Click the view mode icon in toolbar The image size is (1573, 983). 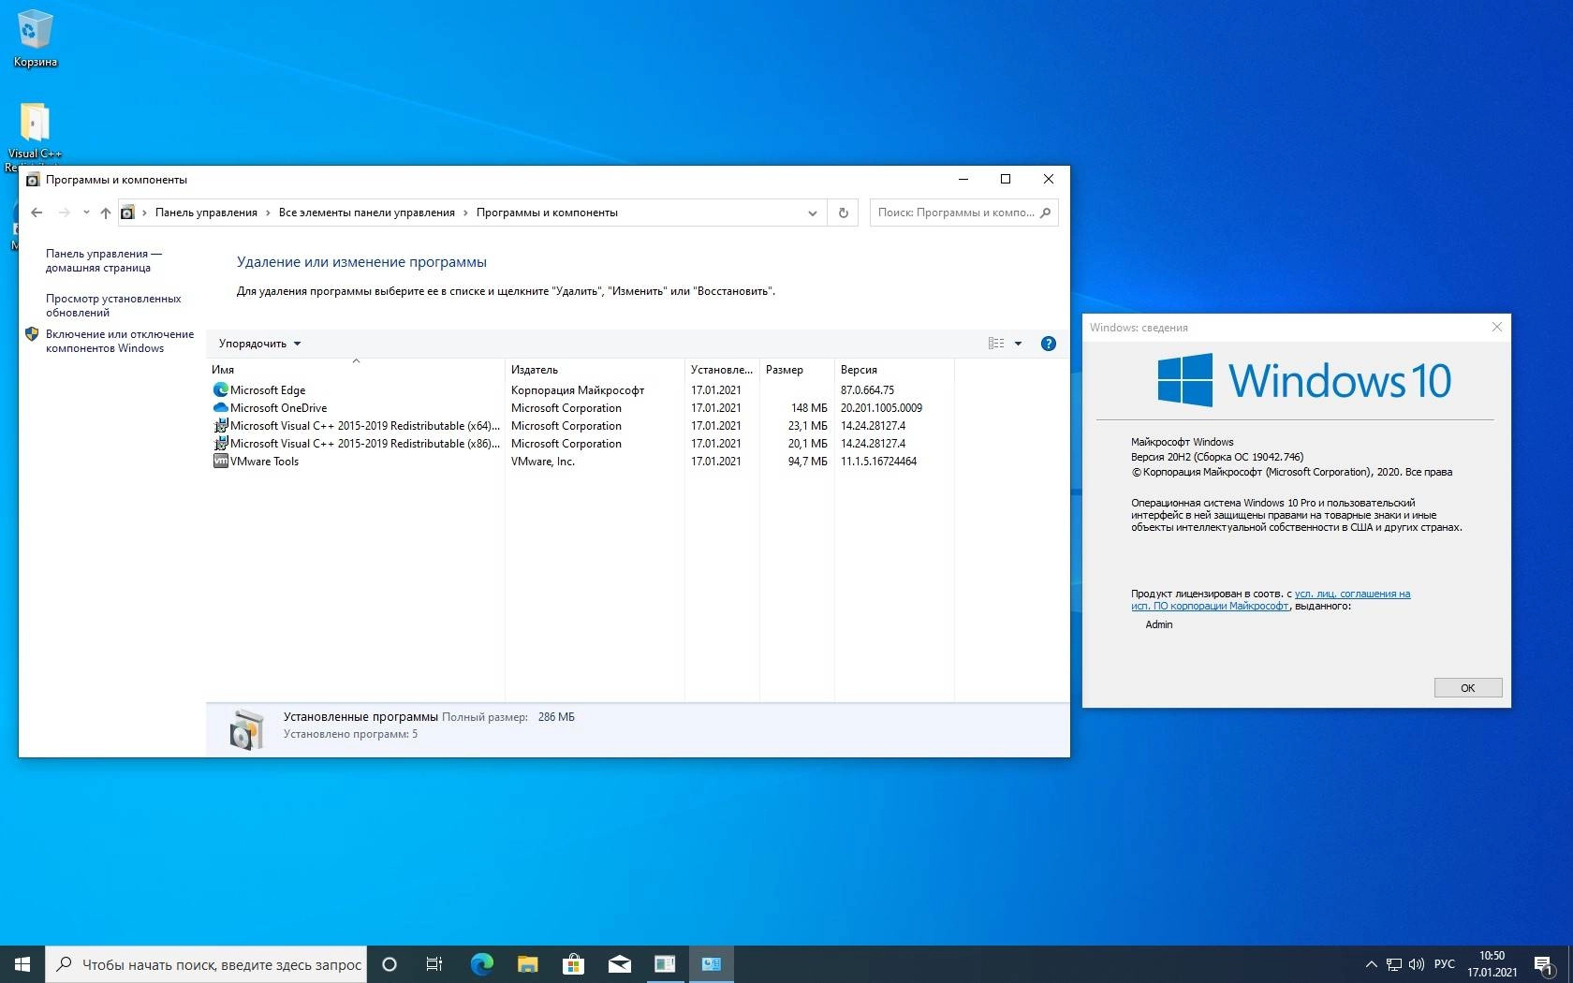(x=996, y=344)
